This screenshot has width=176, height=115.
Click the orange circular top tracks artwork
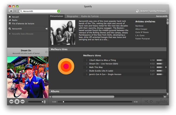66,66
